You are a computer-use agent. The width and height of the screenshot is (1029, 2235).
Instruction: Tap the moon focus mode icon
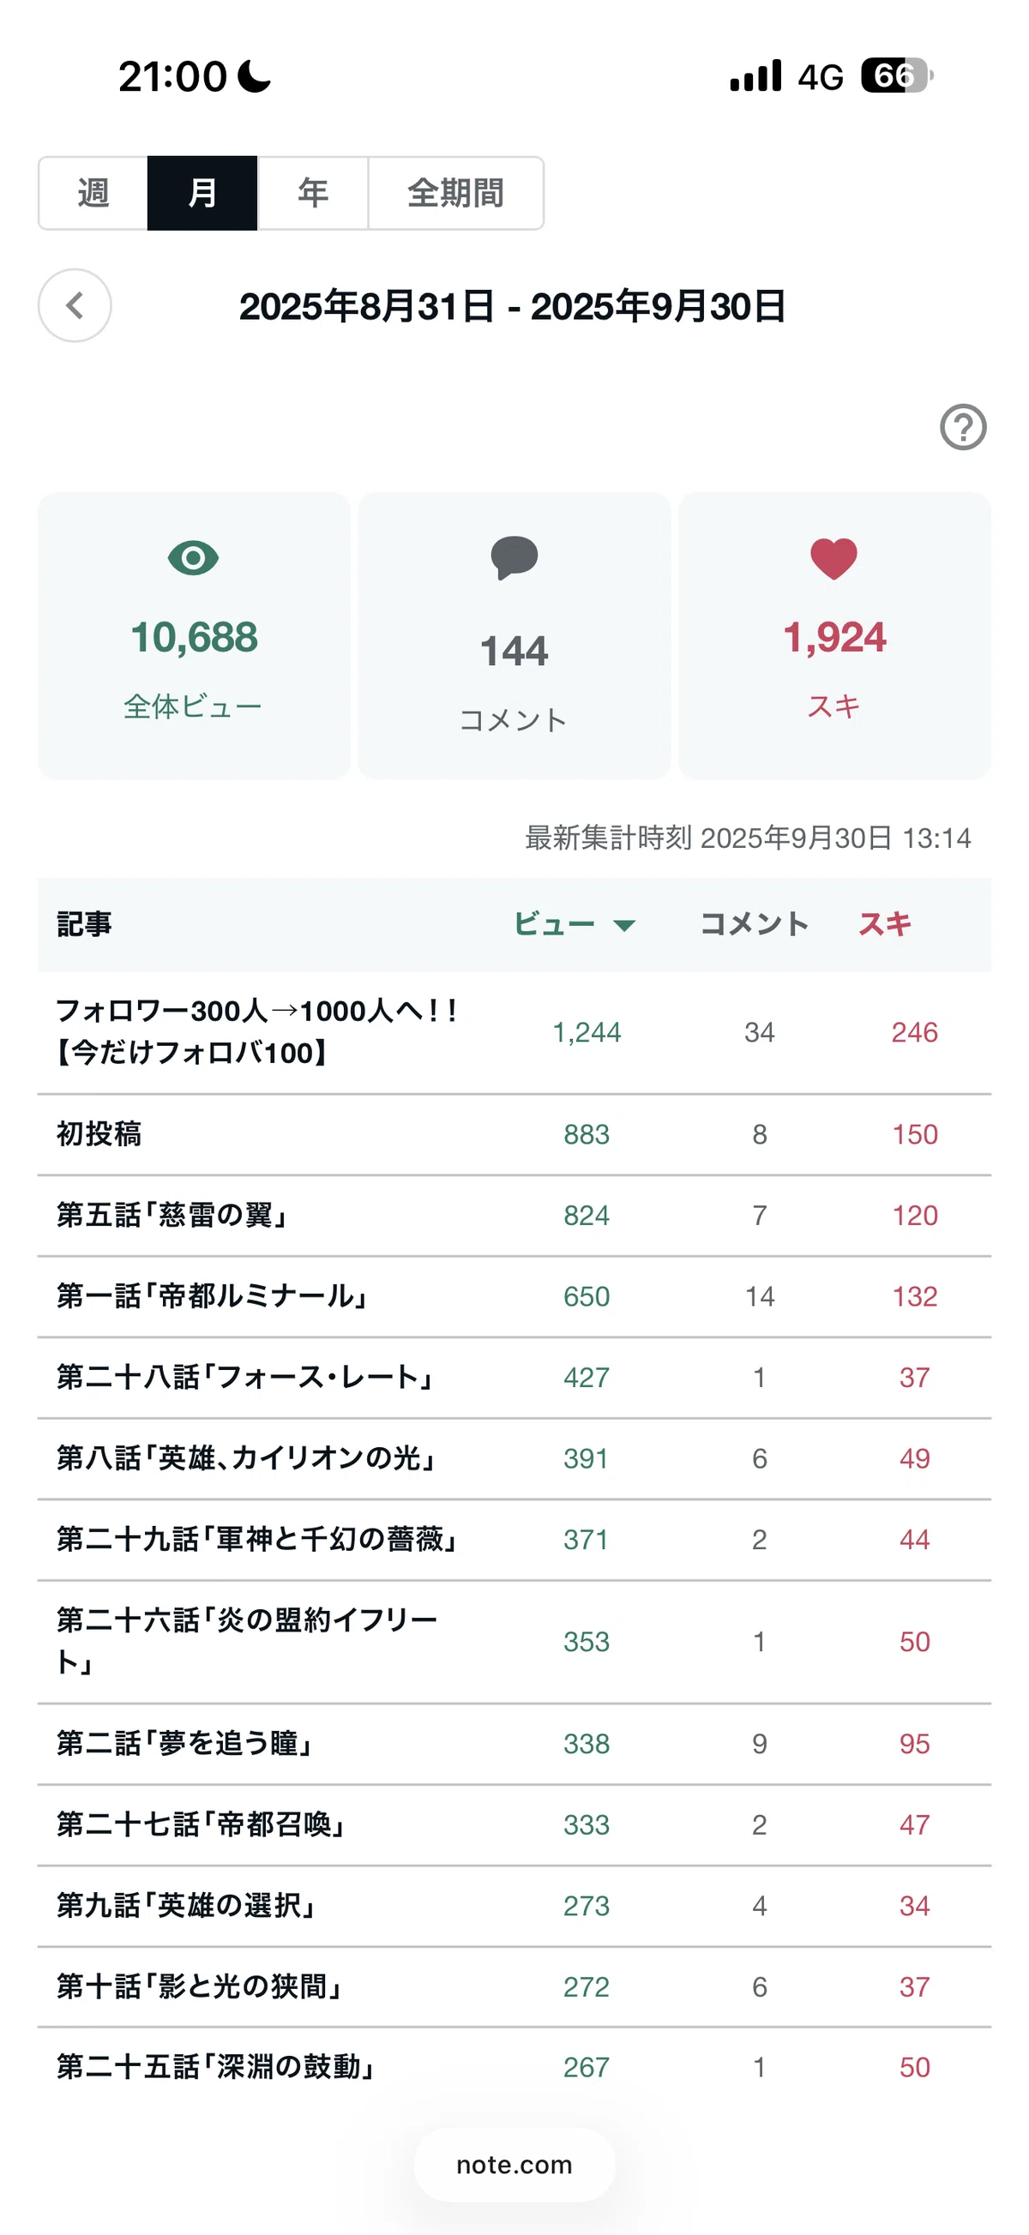tap(254, 75)
